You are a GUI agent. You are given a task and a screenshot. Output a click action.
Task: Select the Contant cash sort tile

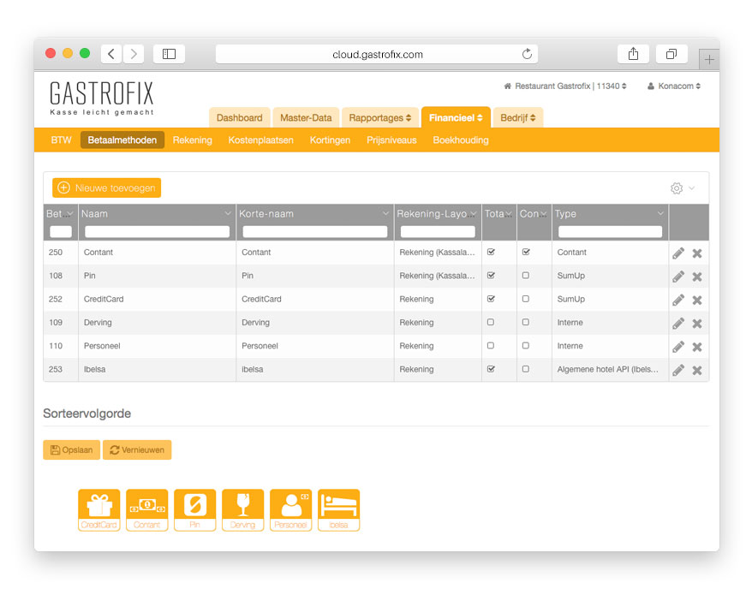coord(147,510)
